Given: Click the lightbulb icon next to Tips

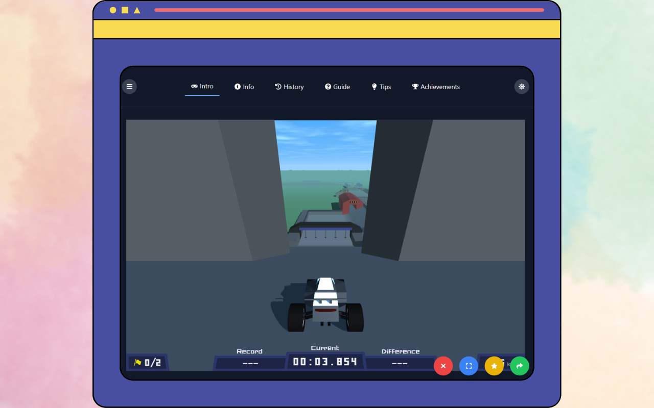Looking at the screenshot, I should click(373, 86).
